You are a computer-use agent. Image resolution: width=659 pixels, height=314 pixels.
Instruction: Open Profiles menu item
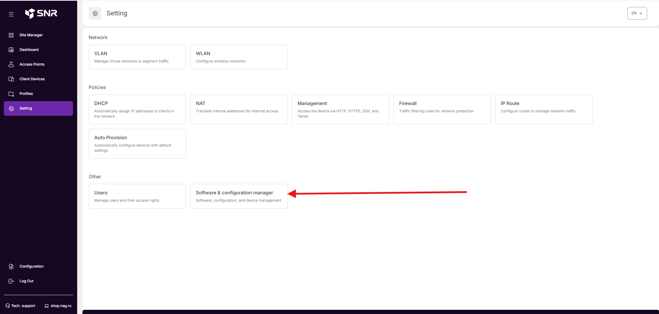pos(38,94)
